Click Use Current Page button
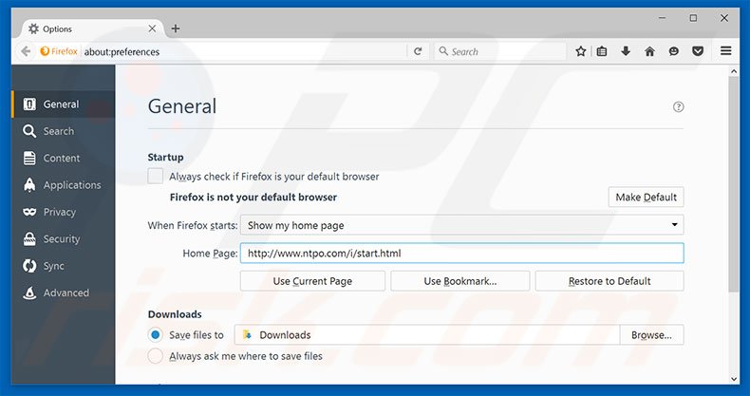Image resolution: width=750 pixels, height=396 pixels. coord(312,281)
